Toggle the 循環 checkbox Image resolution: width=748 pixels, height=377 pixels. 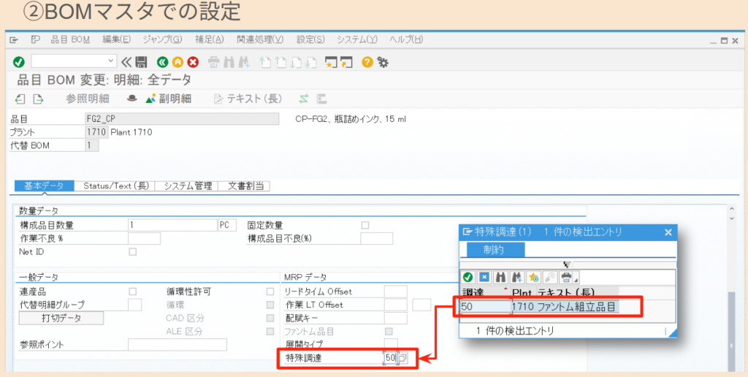coord(270,305)
